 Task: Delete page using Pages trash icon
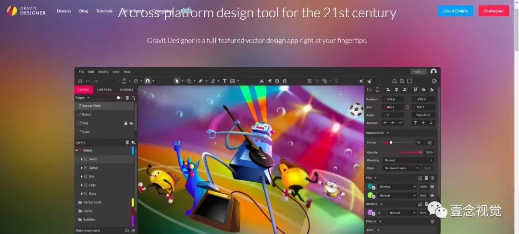click(127, 98)
